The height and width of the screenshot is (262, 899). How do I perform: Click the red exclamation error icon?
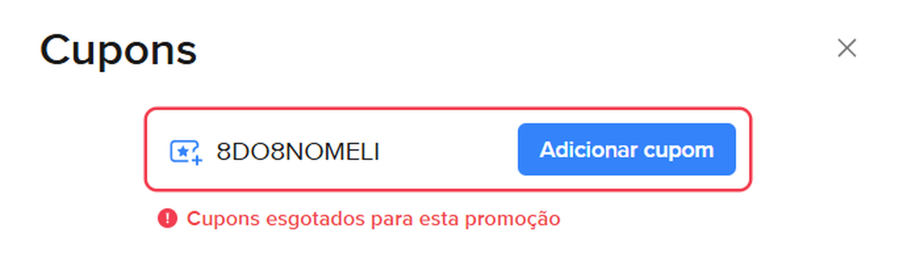point(167,218)
